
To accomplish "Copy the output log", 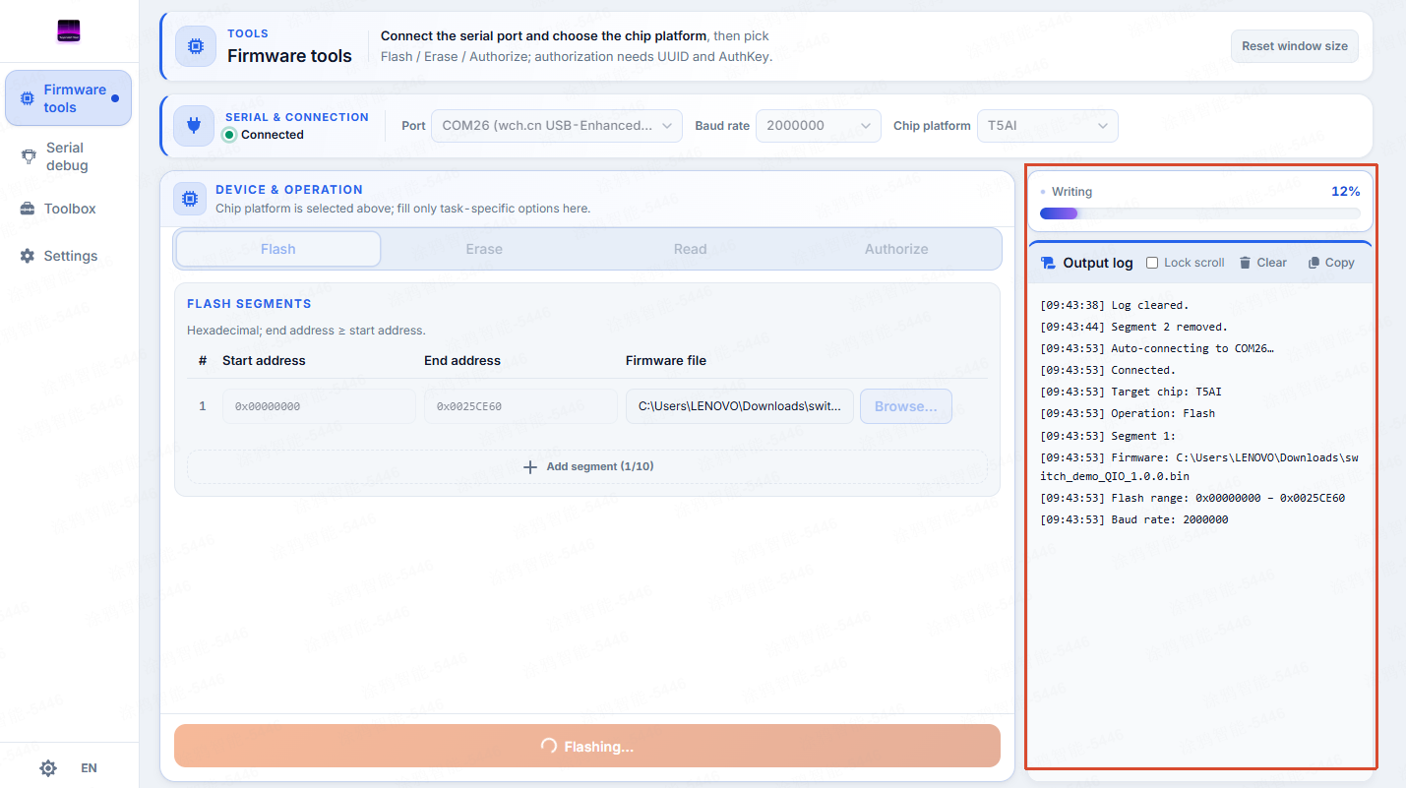I will click(1330, 263).
